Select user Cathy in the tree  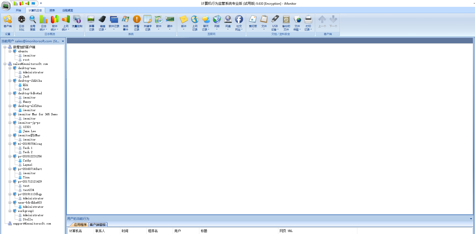(x=27, y=161)
